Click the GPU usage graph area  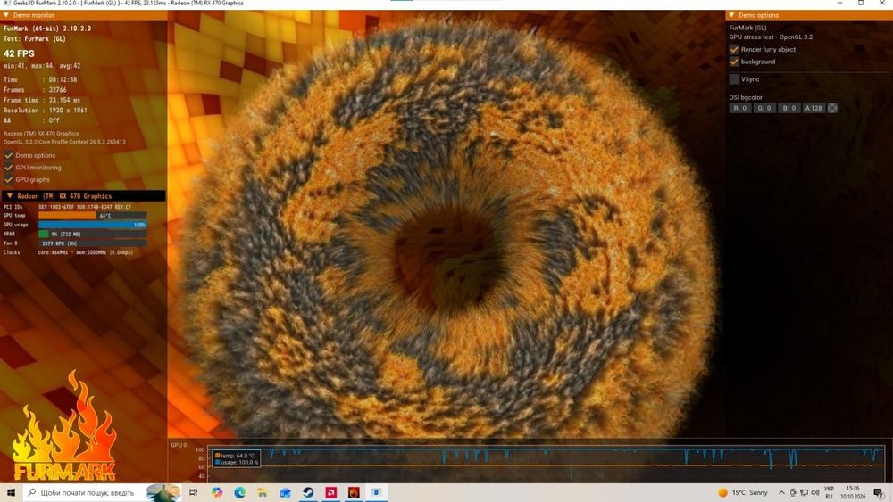coord(546,464)
